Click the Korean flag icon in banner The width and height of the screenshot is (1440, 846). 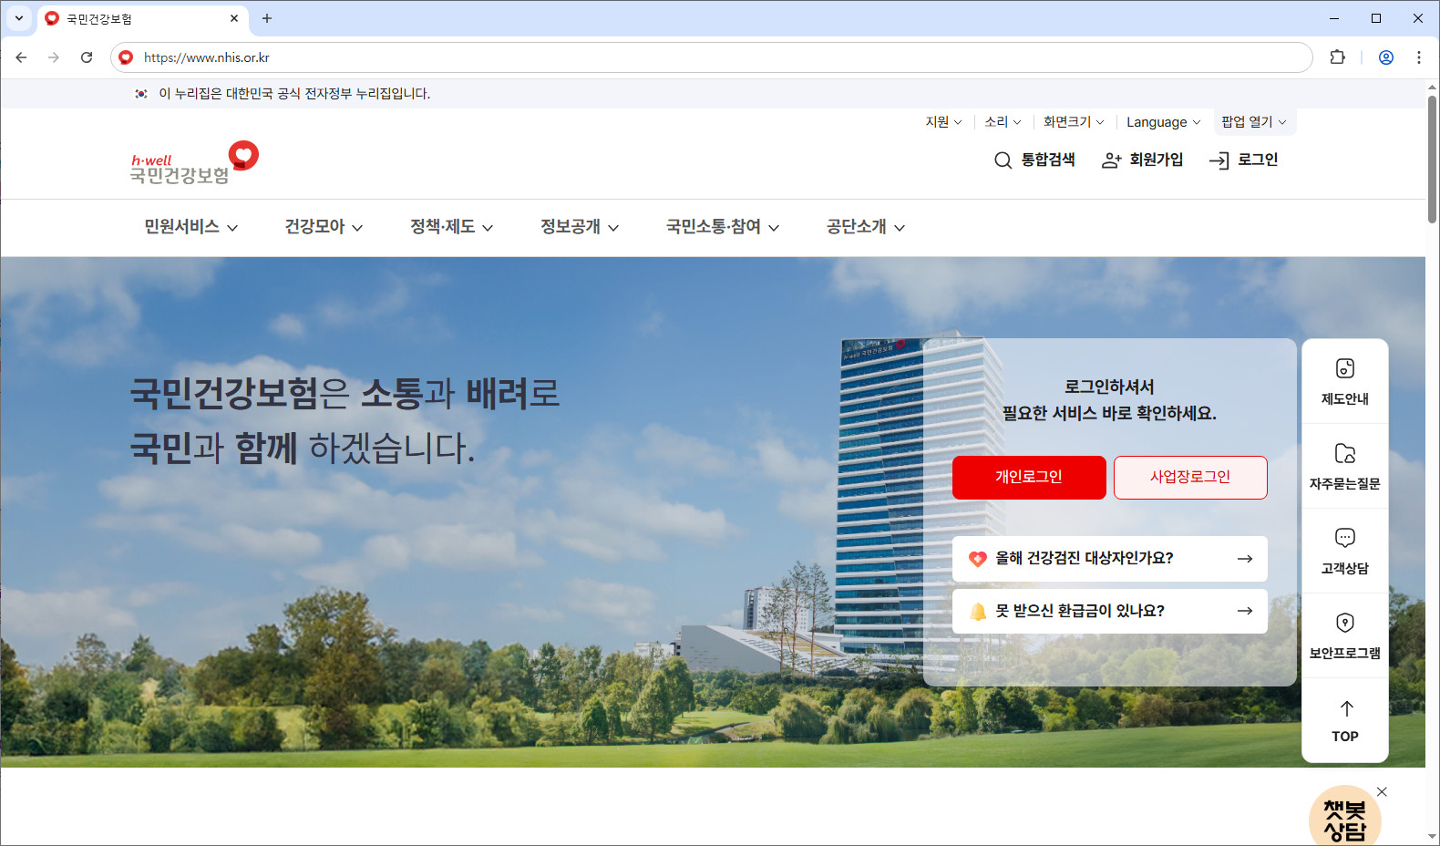141,94
